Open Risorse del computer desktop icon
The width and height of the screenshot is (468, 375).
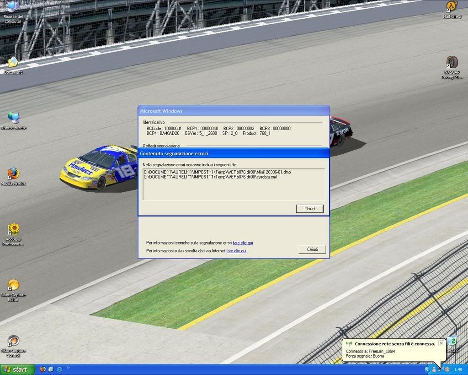(x=13, y=8)
